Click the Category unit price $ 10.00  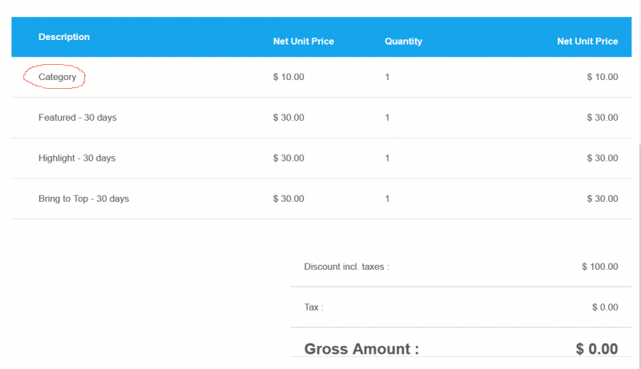tap(288, 77)
